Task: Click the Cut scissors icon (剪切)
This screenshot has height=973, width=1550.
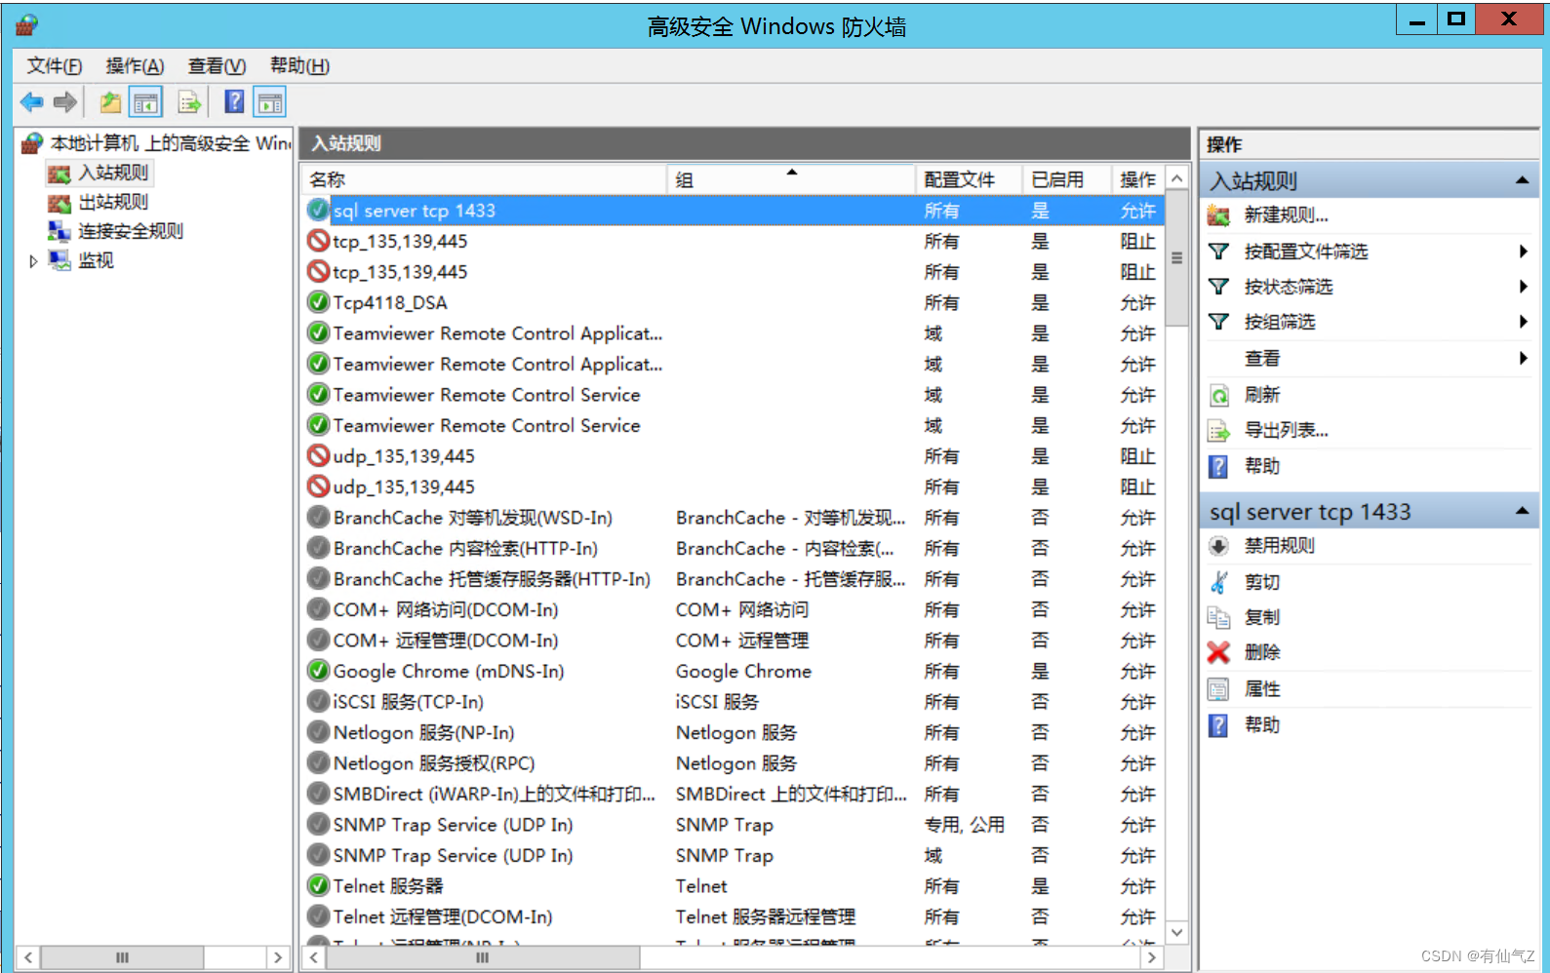Action: point(1218,582)
